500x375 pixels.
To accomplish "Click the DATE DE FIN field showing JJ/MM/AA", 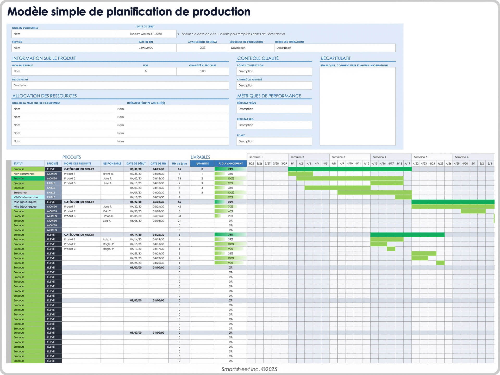I will 146,48.
